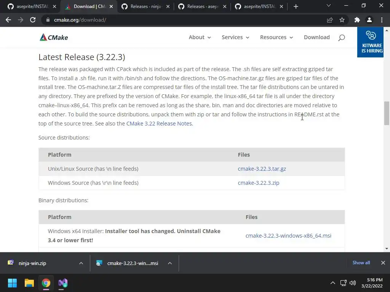Click the scrollbar down arrow
The width and height of the screenshot is (390, 292).
tap(387, 249)
